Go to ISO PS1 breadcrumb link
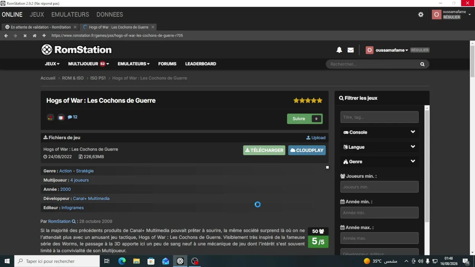The width and height of the screenshot is (475, 267). click(98, 78)
